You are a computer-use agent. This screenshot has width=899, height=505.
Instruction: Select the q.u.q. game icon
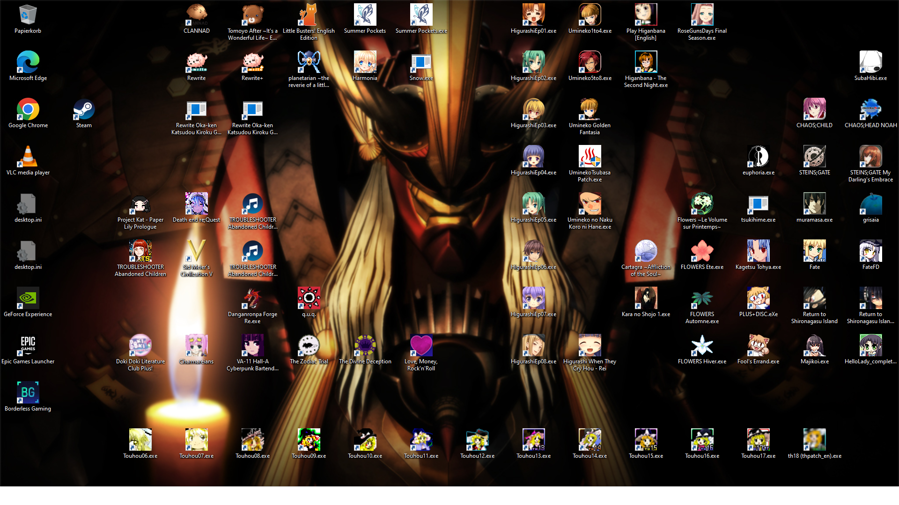[x=309, y=298]
